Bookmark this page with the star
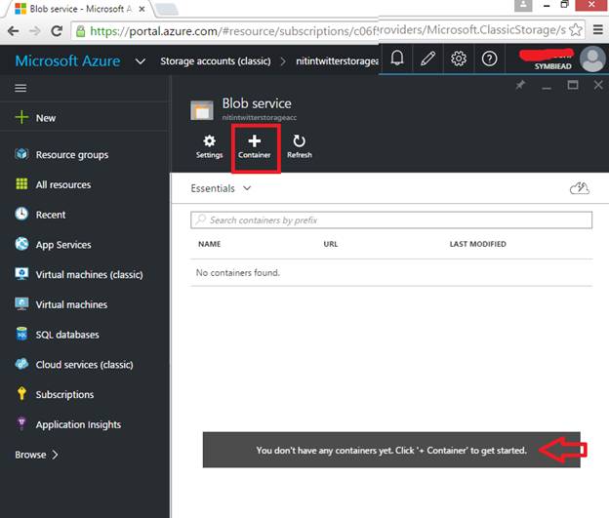The height and width of the screenshot is (518, 609). [x=576, y=30]
